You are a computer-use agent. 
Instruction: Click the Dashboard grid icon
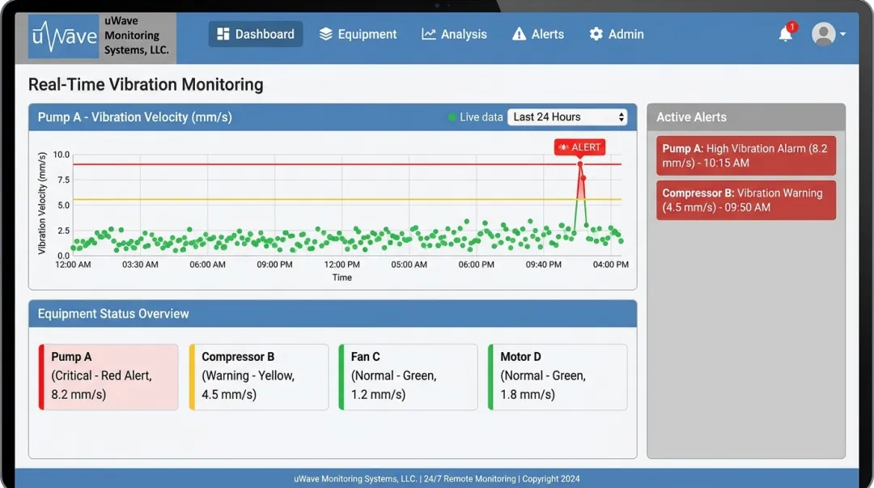click(223, 34)
